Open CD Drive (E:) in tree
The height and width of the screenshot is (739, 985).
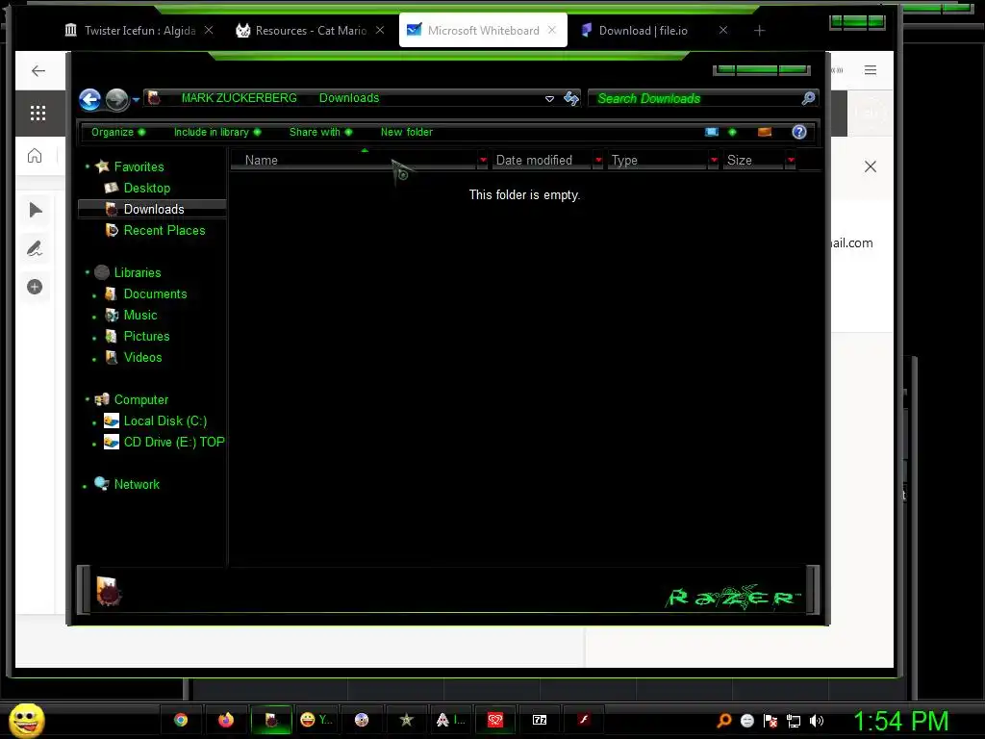pos(173,443)
